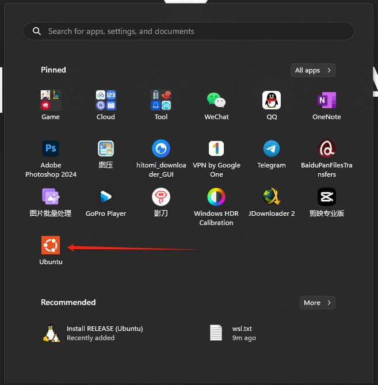Launch the QQ penguin app

tap(272, 105)
